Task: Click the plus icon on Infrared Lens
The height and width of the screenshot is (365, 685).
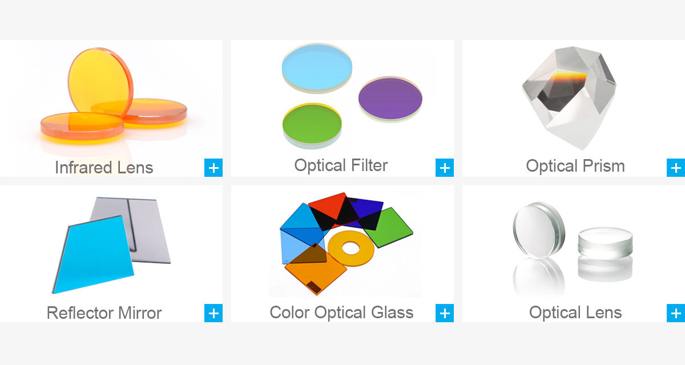Action: coord(213,168)
